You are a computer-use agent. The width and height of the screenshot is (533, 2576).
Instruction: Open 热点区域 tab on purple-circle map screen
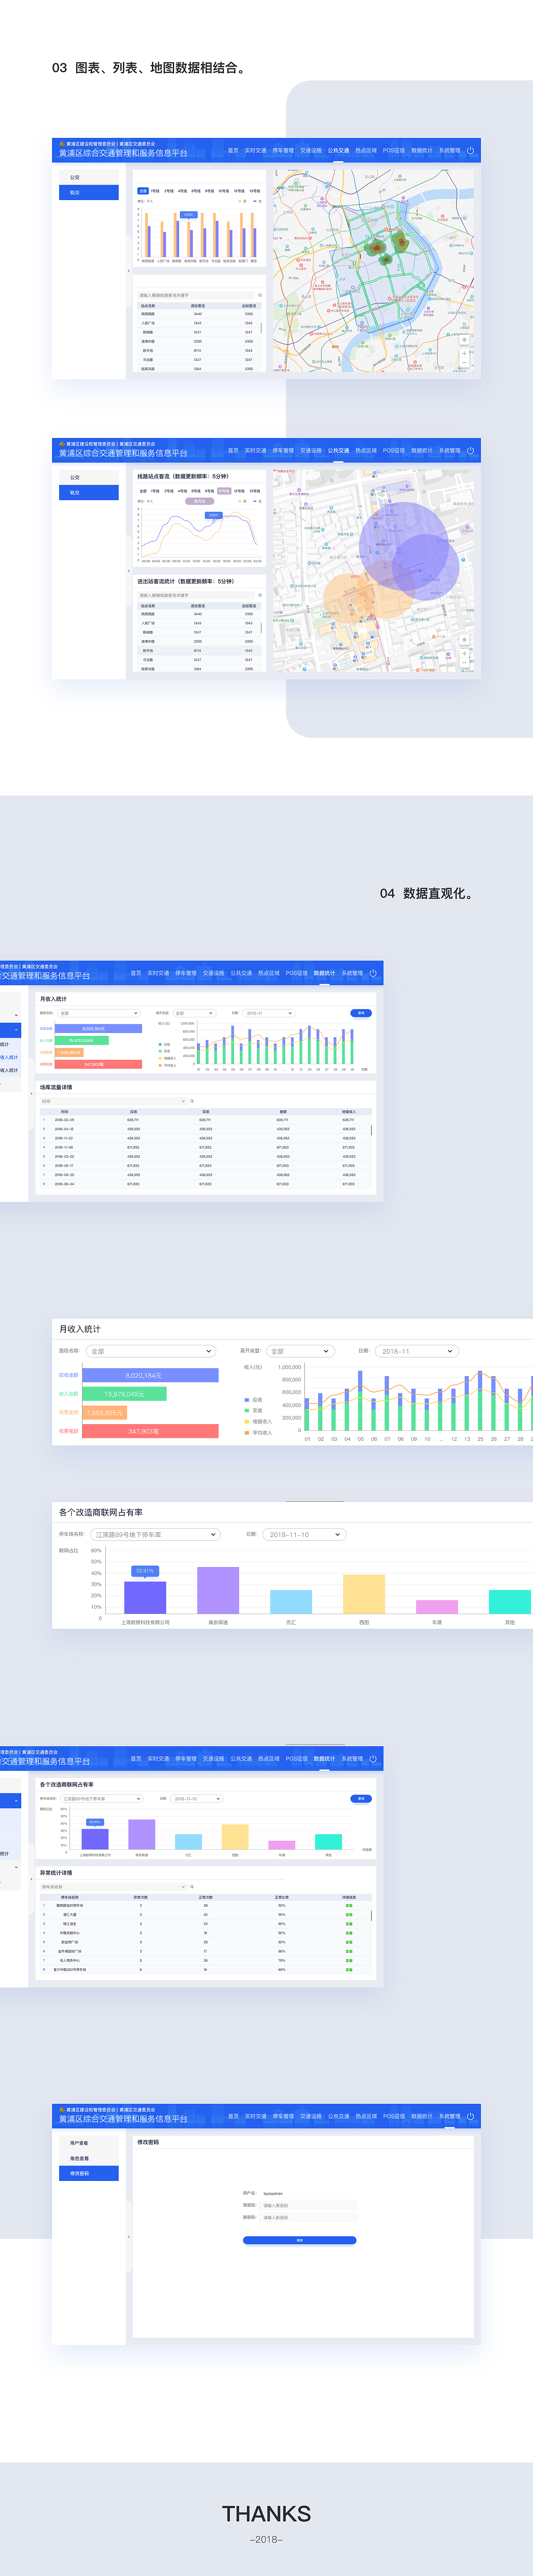click(x=366, y=451)
